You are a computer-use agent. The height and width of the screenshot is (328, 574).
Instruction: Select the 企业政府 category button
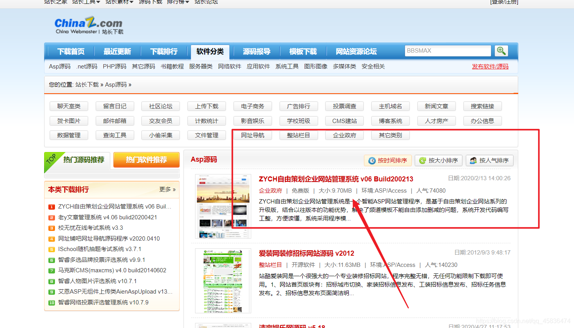click(x=344, y=135)
